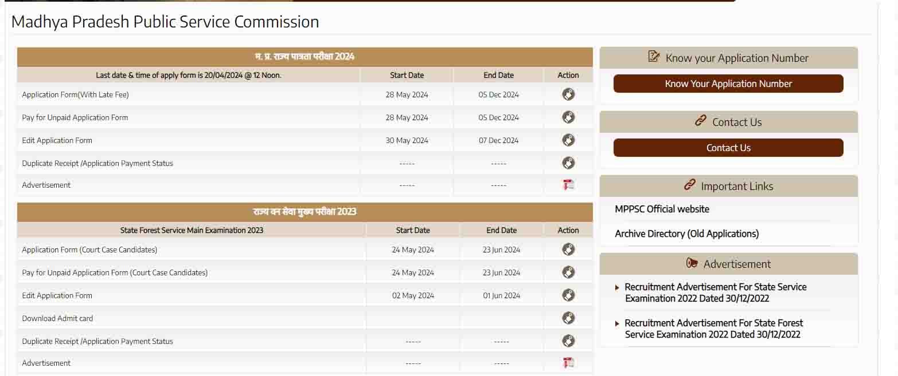
Task: Click Application Form(With Late Fee) row text
Action: pos(75,95)
